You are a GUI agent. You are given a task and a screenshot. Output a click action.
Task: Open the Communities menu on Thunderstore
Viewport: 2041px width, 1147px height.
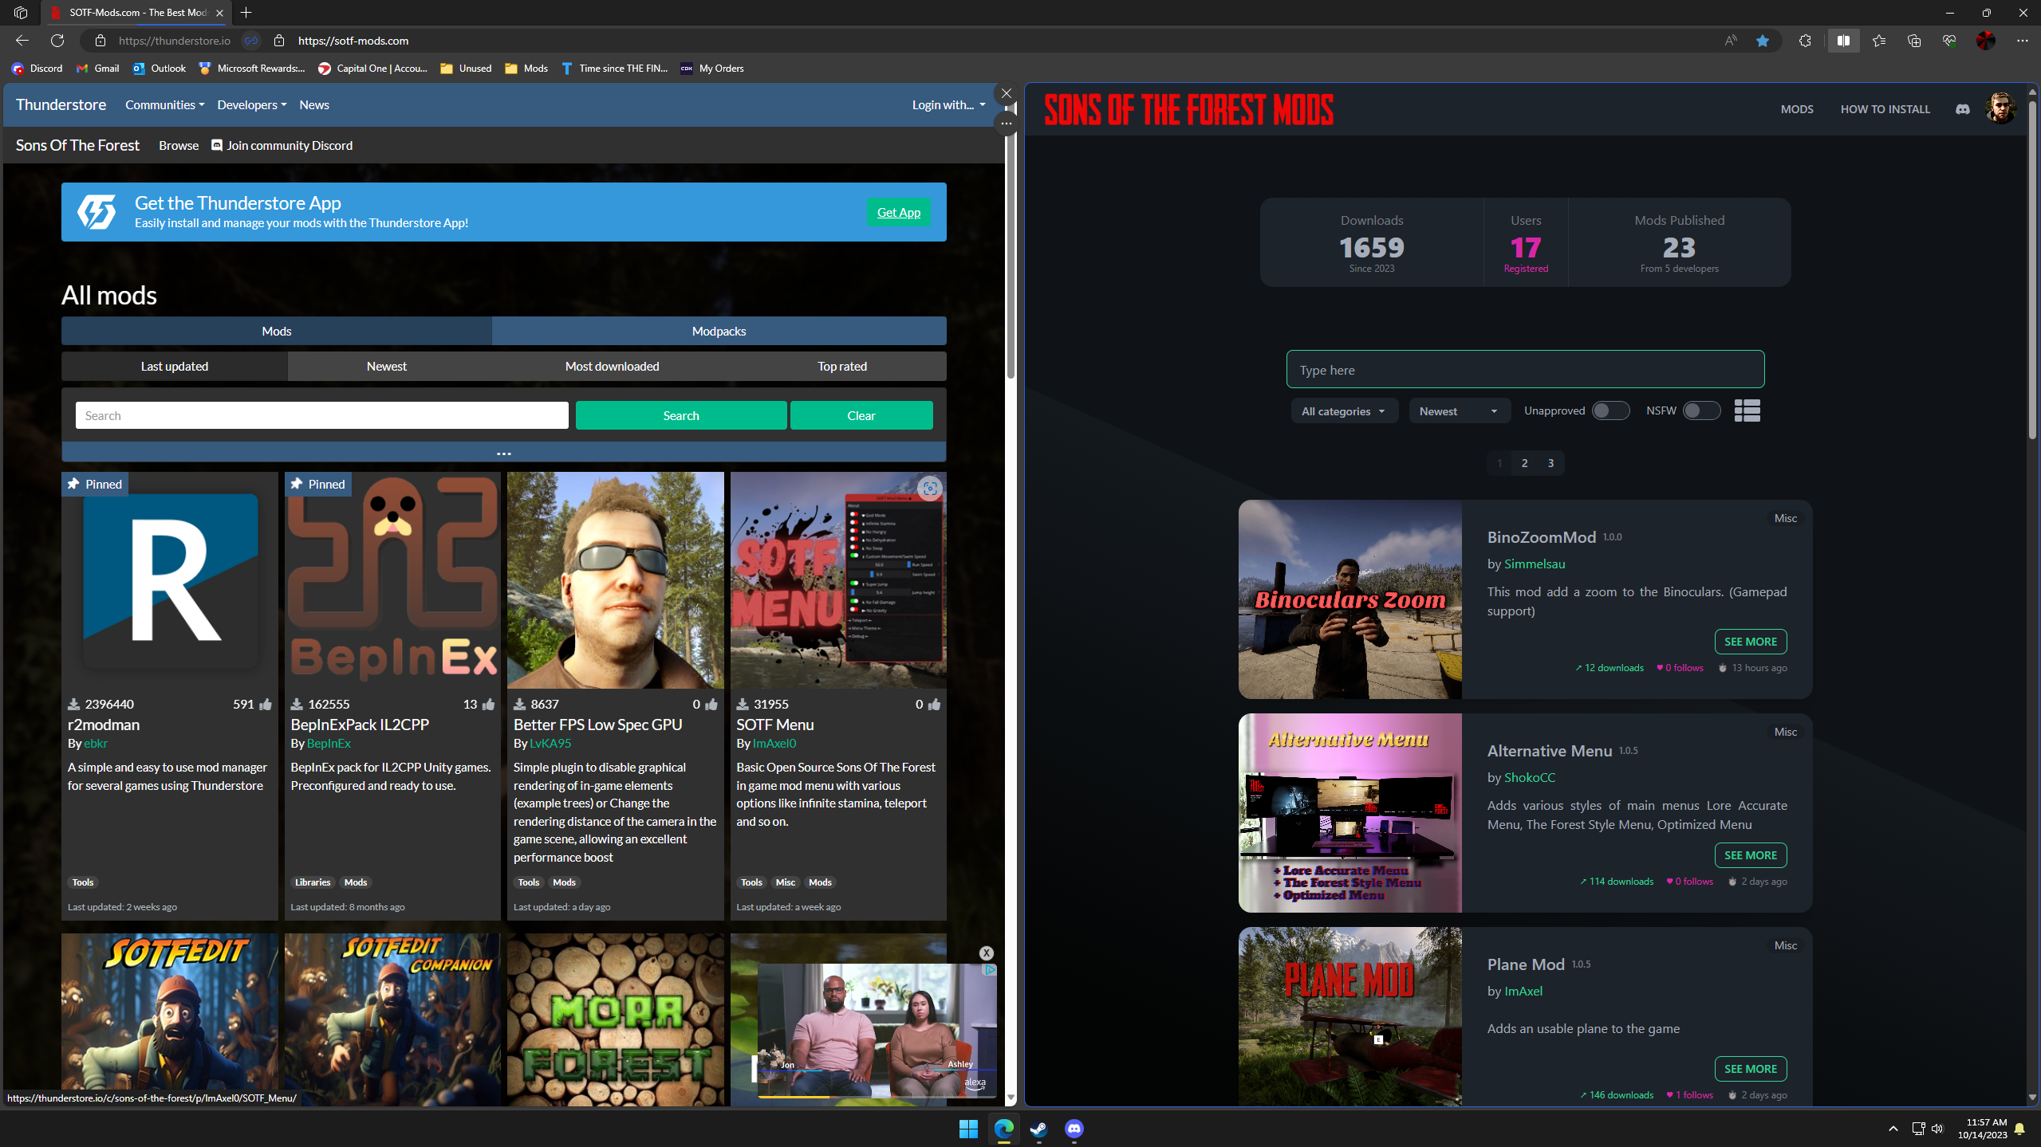click(164, 104)
